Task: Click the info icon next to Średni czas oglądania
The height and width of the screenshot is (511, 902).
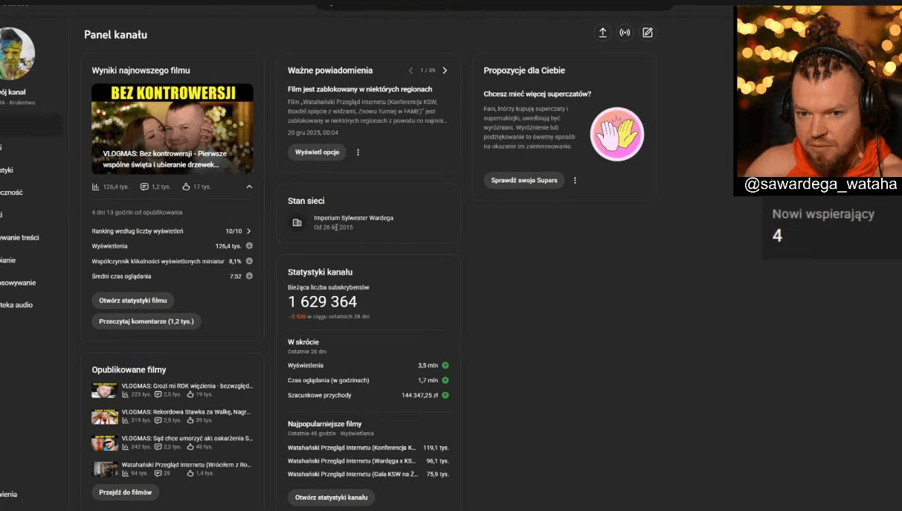Action: click(x=248, y=275)
